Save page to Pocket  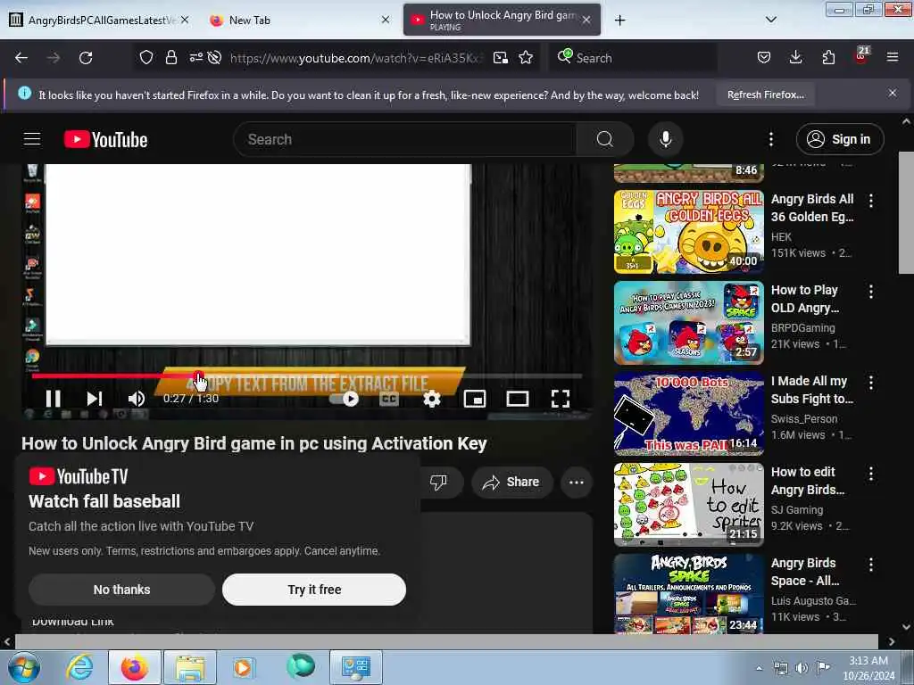click(764, 58)
